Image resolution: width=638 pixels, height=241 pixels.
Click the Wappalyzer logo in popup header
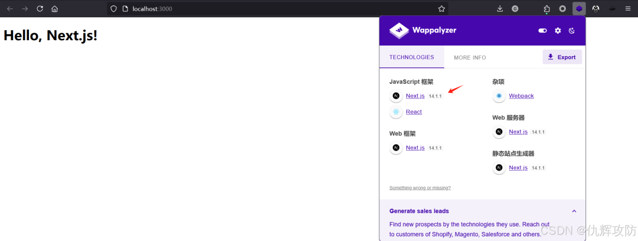click(x=423, y=30)
